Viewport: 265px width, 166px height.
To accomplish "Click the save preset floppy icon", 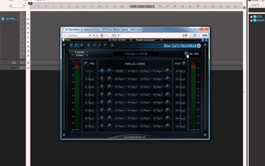I will coord(102,35).
